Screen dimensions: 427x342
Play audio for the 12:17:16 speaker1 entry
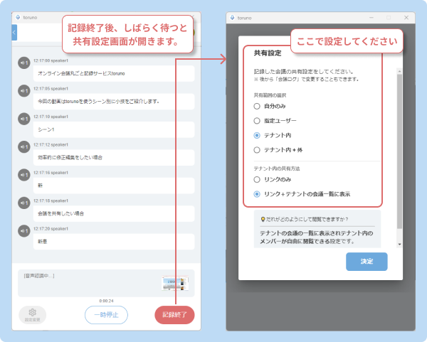pos(24,175)
